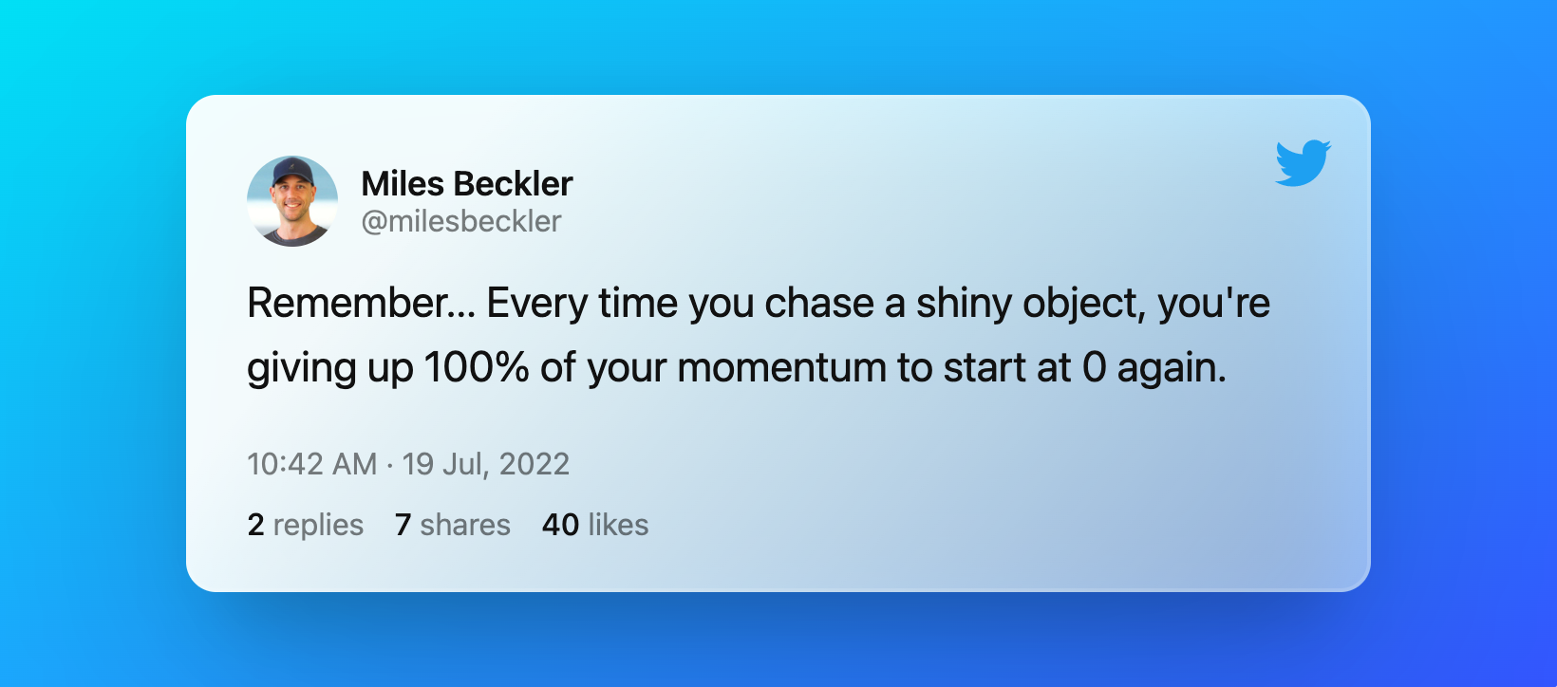Screen dimensions: 1557x687
Task: Click the shares label
Action: pyautogui.click(x=465, y=525)
